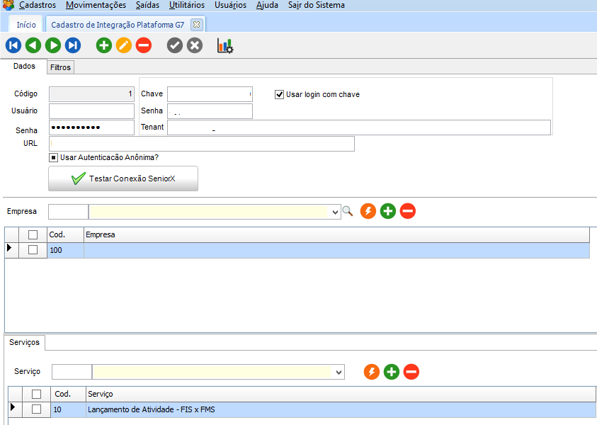Delete record with red minus in toolbar
The width and height of the screenshot is (597, 425).
tap(144, 45)
